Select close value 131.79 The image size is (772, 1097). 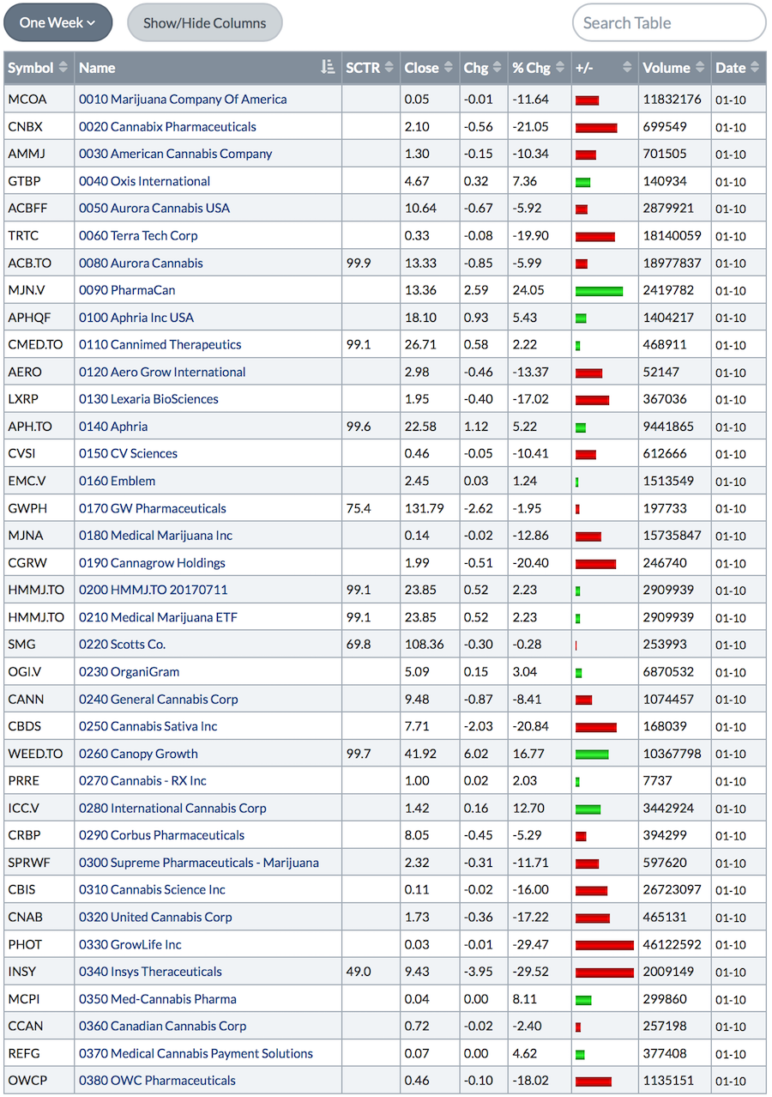(425, 508)
